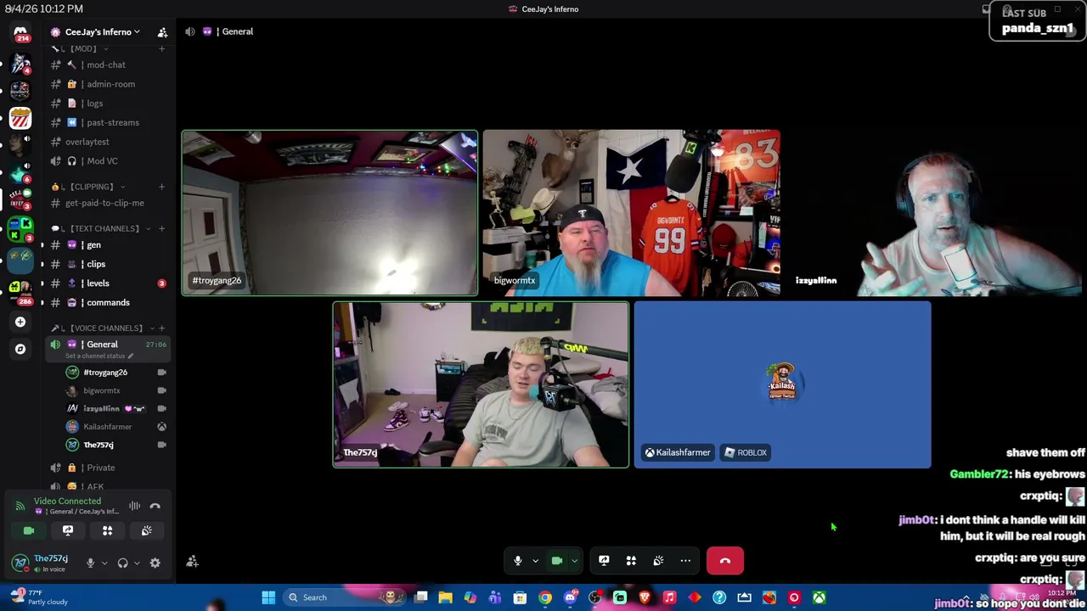
Task: Open Microsoft Store from the taskbar
Action: tap(520, 597)
